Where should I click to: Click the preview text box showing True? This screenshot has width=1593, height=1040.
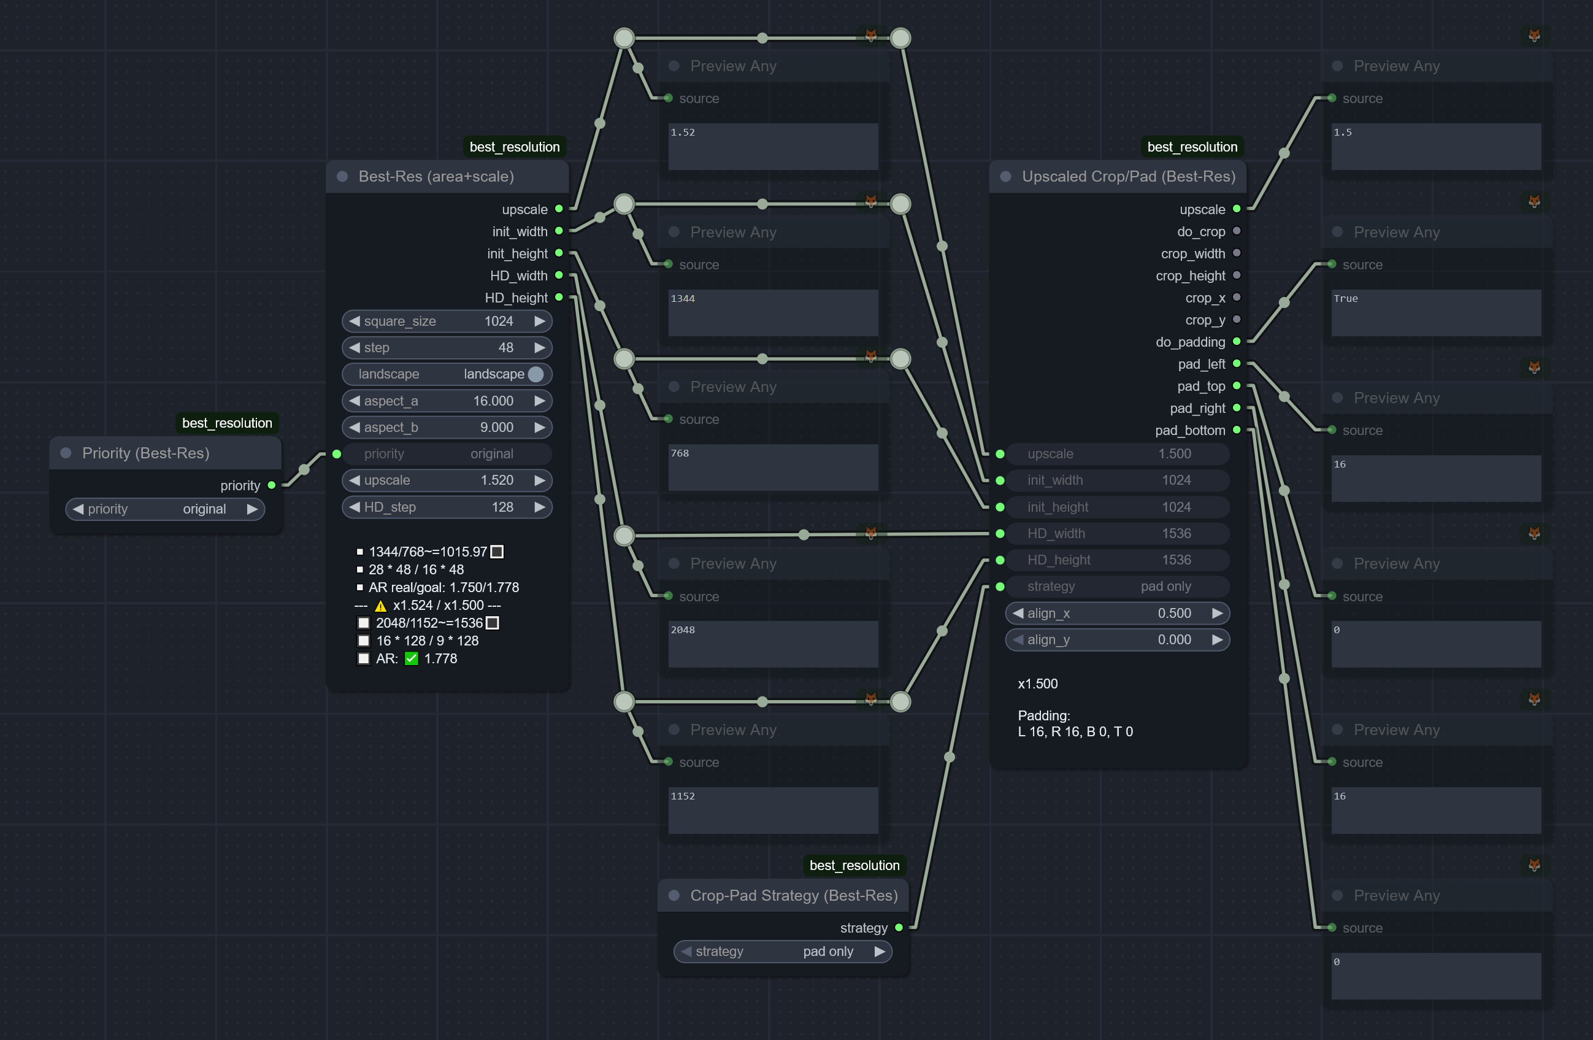[x=1437, y=312]
